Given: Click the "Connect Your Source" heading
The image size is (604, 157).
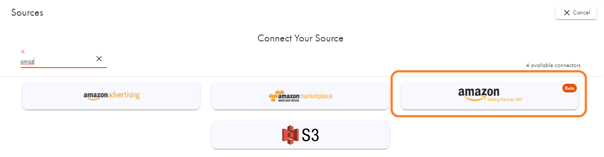Looking at the screenshot, I should pyautogui.click(x=301, y=38).
